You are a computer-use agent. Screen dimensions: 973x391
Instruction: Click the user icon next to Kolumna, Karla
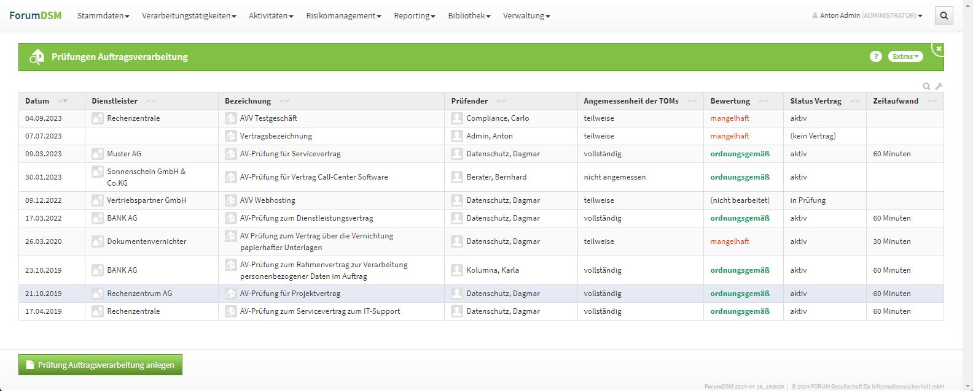click(456, 270)
